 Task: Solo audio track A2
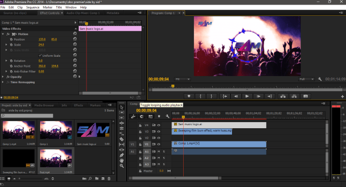point(164,158)
